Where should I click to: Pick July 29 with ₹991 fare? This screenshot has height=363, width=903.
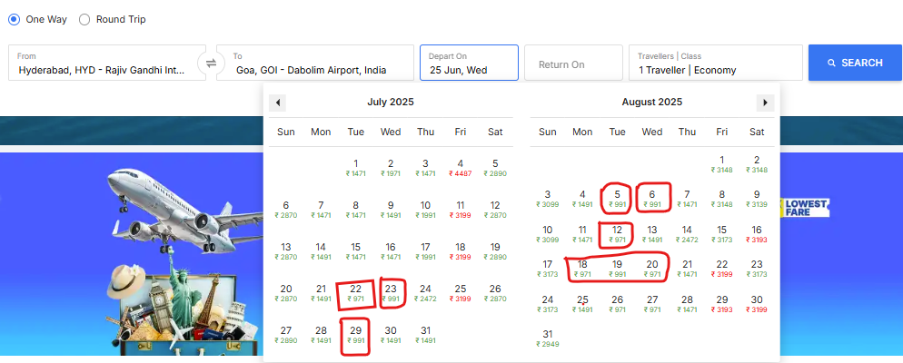click(x=356, y=336)
